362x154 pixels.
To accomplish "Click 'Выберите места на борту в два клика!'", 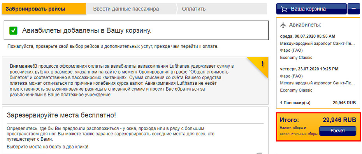I will [47, 147].
